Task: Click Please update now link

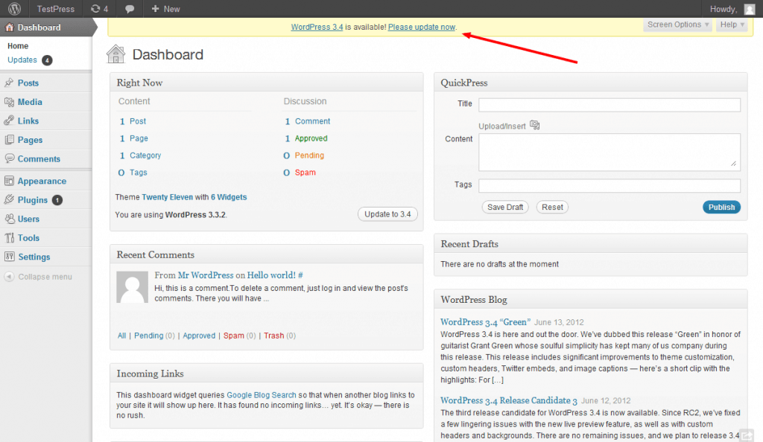Action: pyautogui.click(x=422, y=28)
